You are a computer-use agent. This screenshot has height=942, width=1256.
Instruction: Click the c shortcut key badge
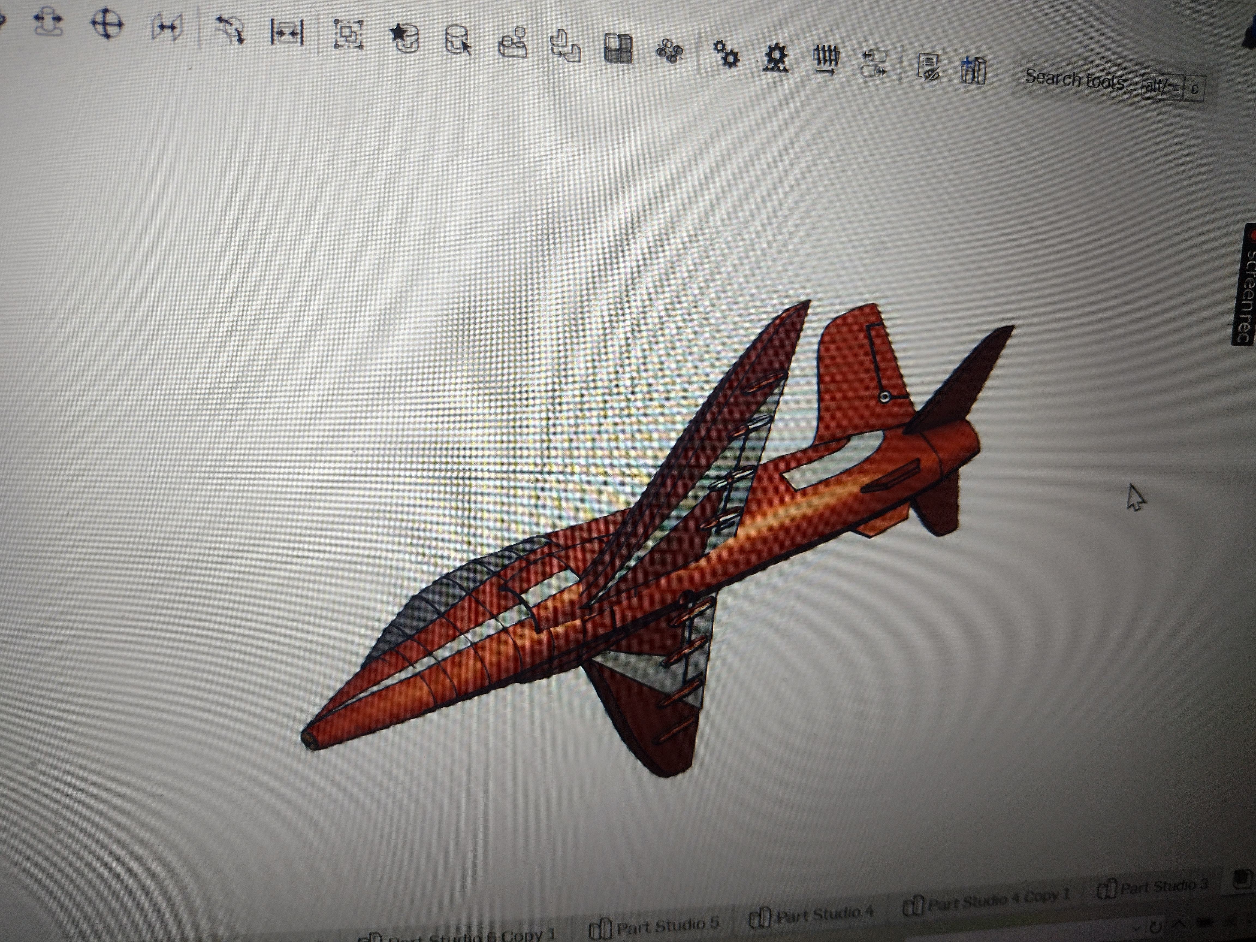pos(1194,89)
